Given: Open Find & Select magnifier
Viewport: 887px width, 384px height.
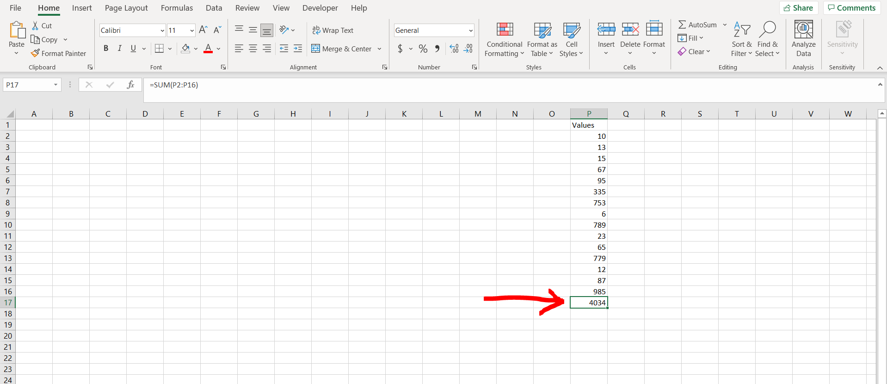Looking at the screenshot, I should pos(767,39).
